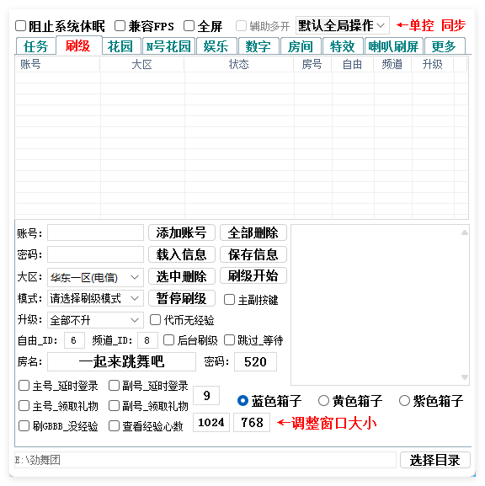485x486 pixels.
Task: Expand the 升级 全部不升 dropdown
Action: click(95, 320)
